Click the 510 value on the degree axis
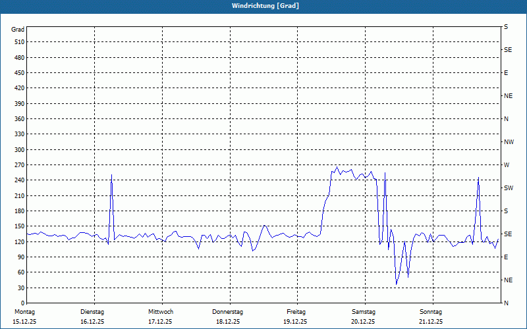Viewport: 527px width, 329px height. pyautogui.click(x=20, y=42)
